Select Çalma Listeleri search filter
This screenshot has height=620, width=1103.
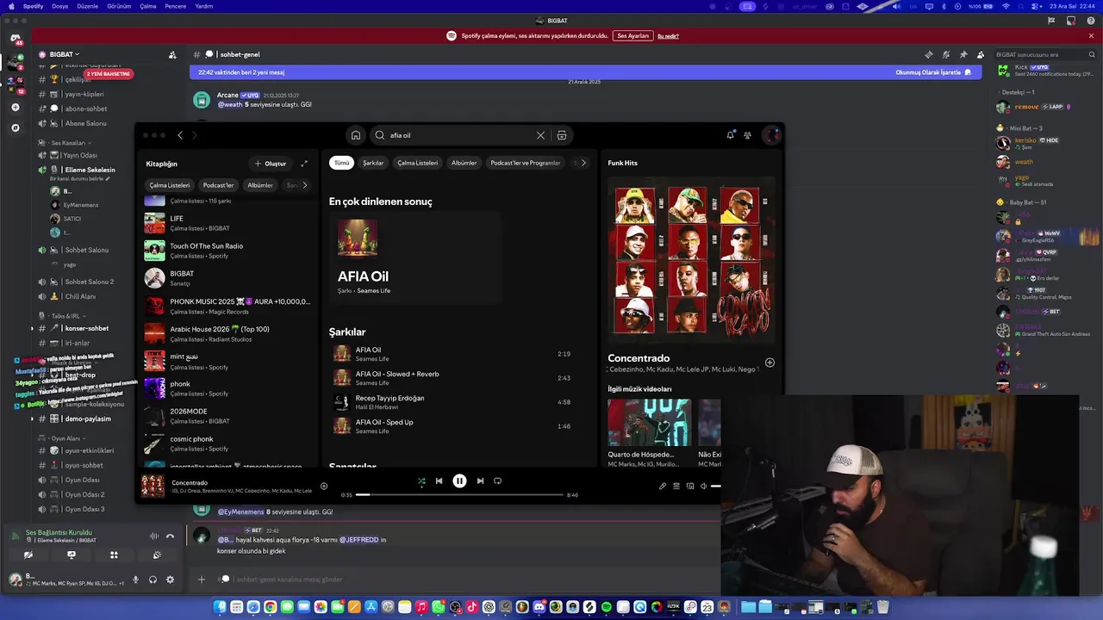pos(417,163)
